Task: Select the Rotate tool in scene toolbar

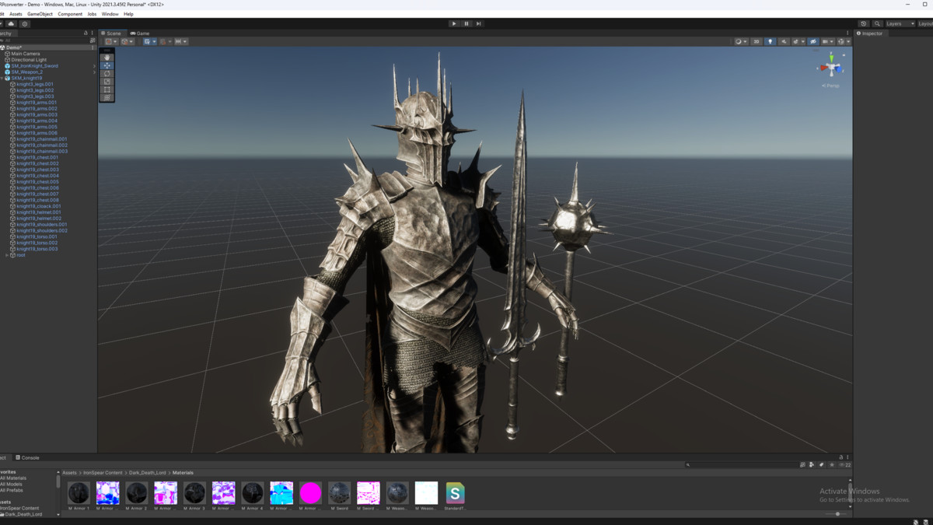Action: 107,74
